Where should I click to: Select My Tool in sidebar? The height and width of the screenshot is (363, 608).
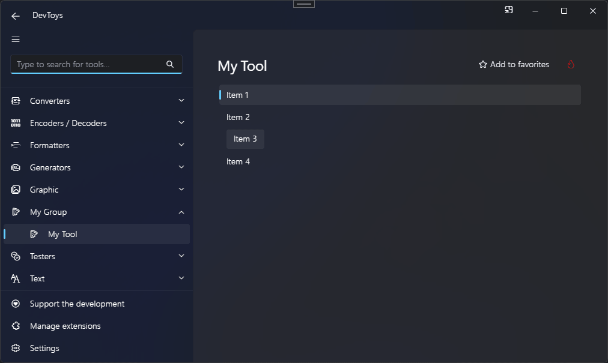[x=97, y=234]
